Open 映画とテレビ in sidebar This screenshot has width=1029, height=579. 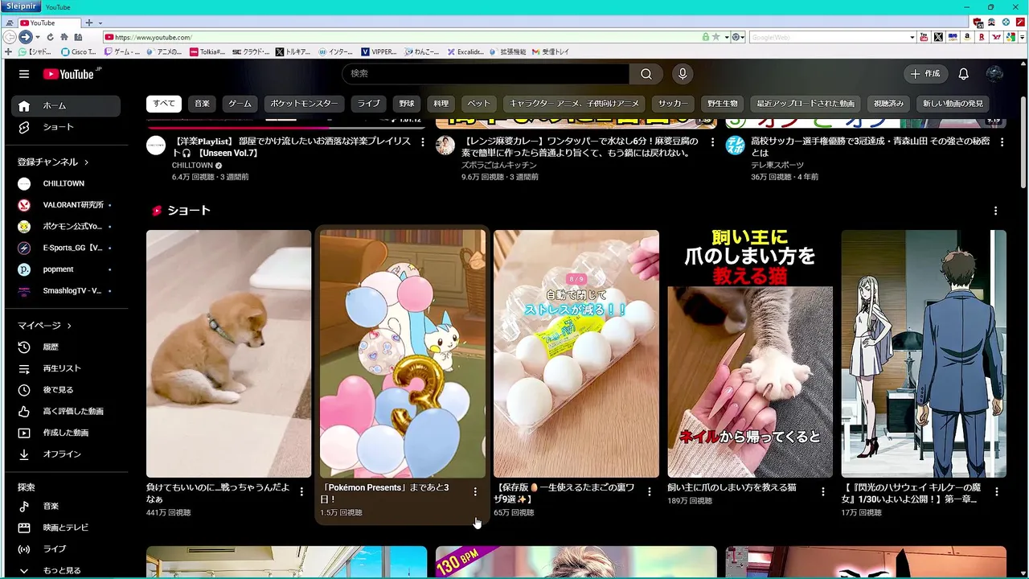pyautogui.click(x=66, y=528)
